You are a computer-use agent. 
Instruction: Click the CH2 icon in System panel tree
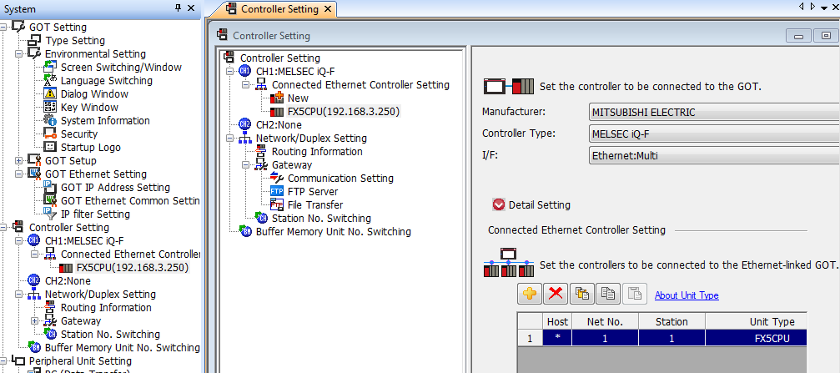click(x=34, y=281)
